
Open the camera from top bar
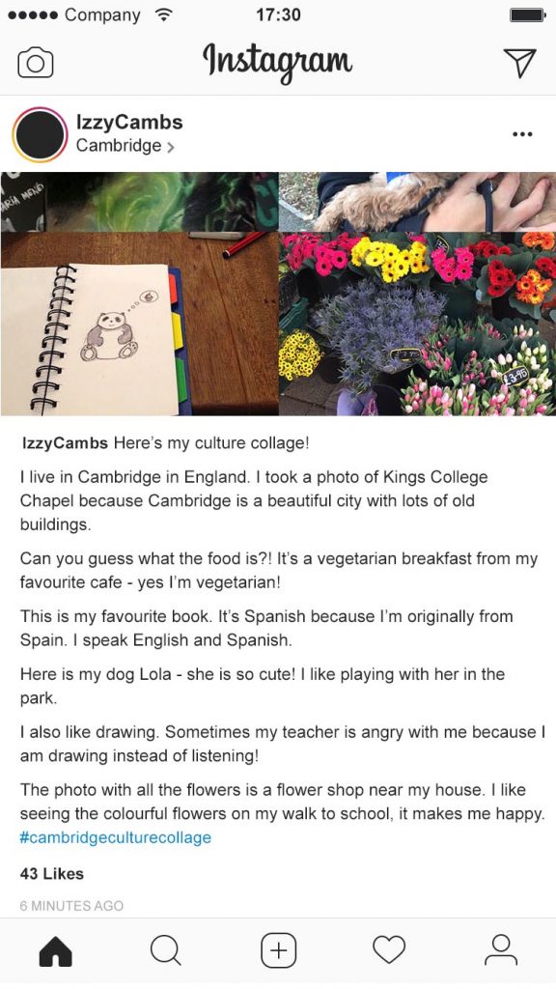(36, 63)
